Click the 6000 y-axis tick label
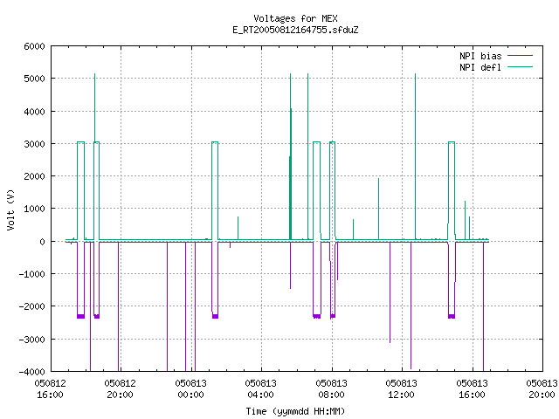 pos(35,46)
